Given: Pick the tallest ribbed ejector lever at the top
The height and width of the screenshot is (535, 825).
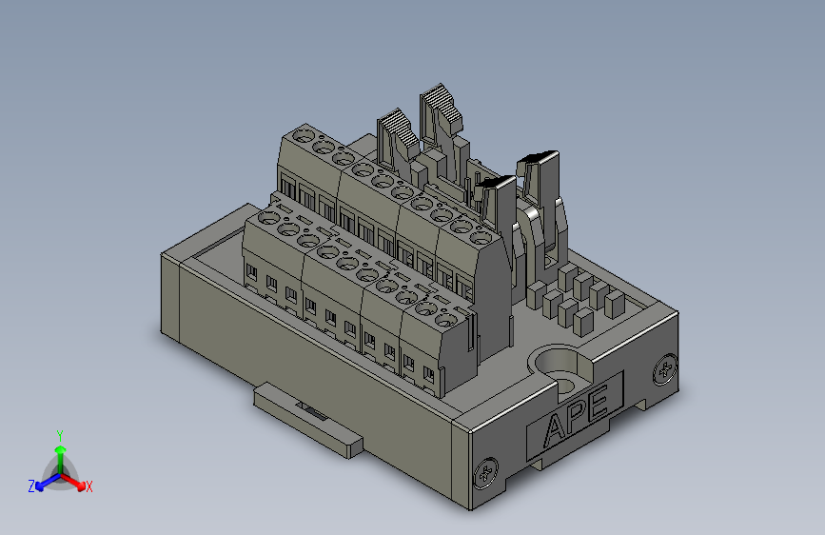Looking at the screenshot, I should pos(441,120).
